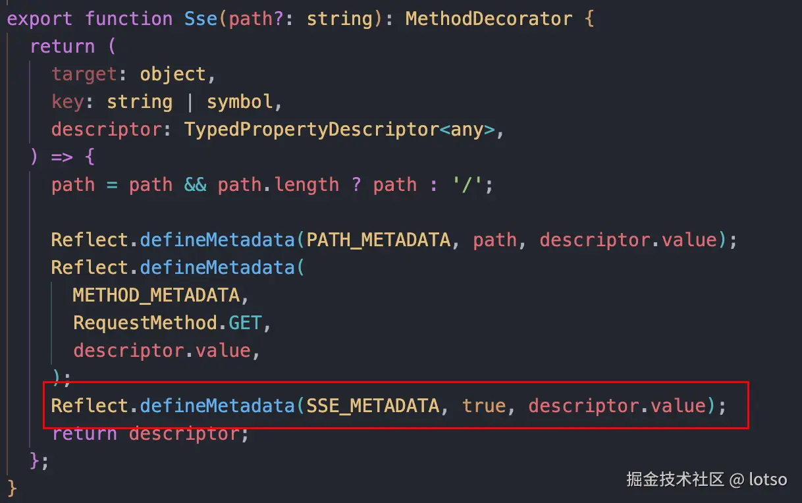Click the RequestMethod identifier

coord(145,323)
